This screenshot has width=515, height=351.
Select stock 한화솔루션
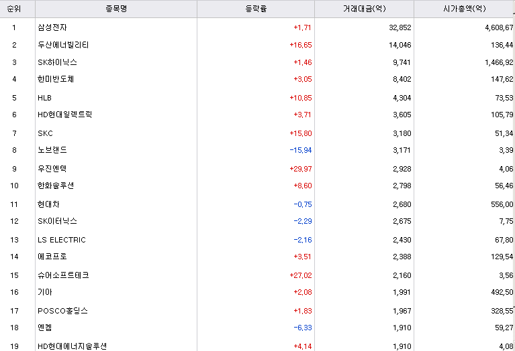point(56,186)
